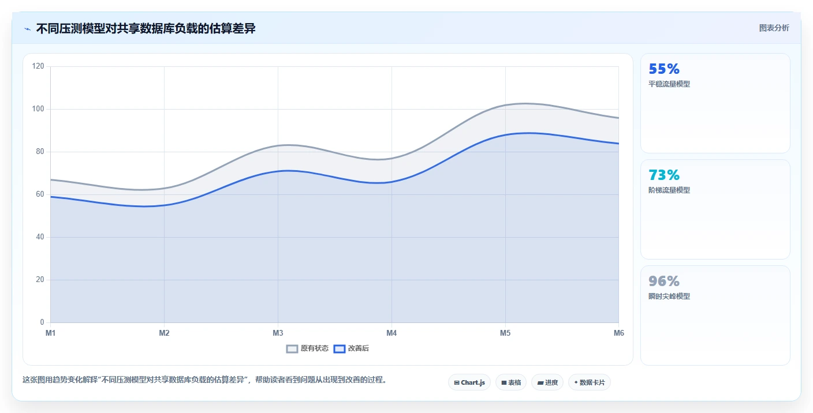Screen dimensions: 813x413
Task: Click the description paragraph below the chart
Action: click(x=204, y=380)
